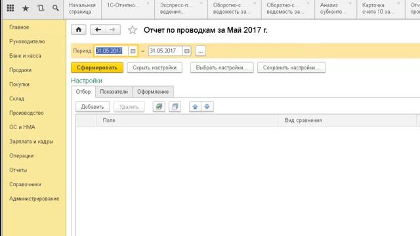Open Руководителю section in sidebar
This screenshot has width=420, height=236.
[x=27, y=41]
